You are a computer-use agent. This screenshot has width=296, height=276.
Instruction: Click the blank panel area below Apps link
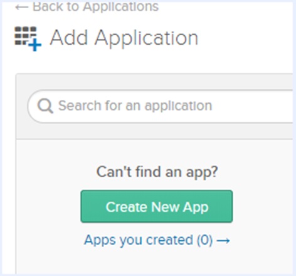coord(155,262)
